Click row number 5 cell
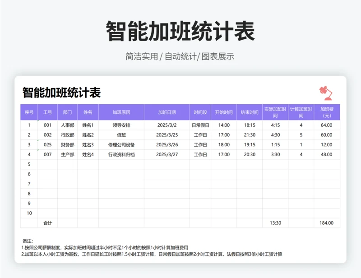Screen dimensions: 361x278 29,164
